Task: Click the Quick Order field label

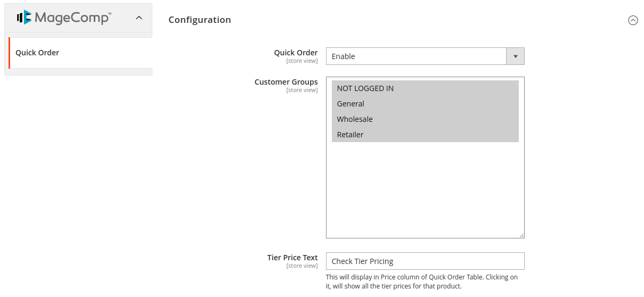Action: tap(296, 53)
